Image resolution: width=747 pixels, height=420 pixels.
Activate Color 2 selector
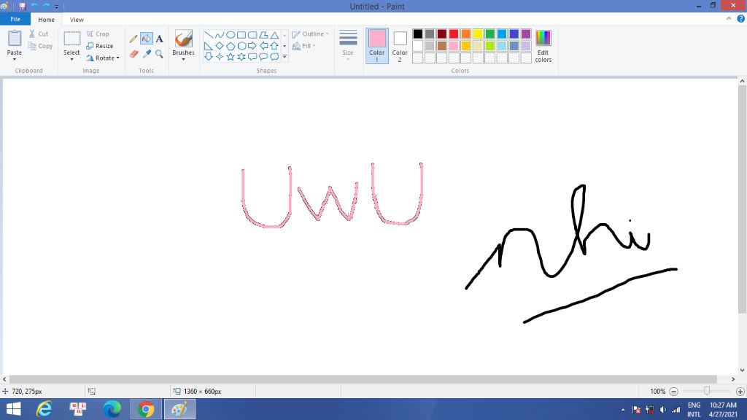400,46
